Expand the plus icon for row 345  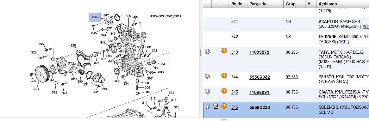pos(207,91)
